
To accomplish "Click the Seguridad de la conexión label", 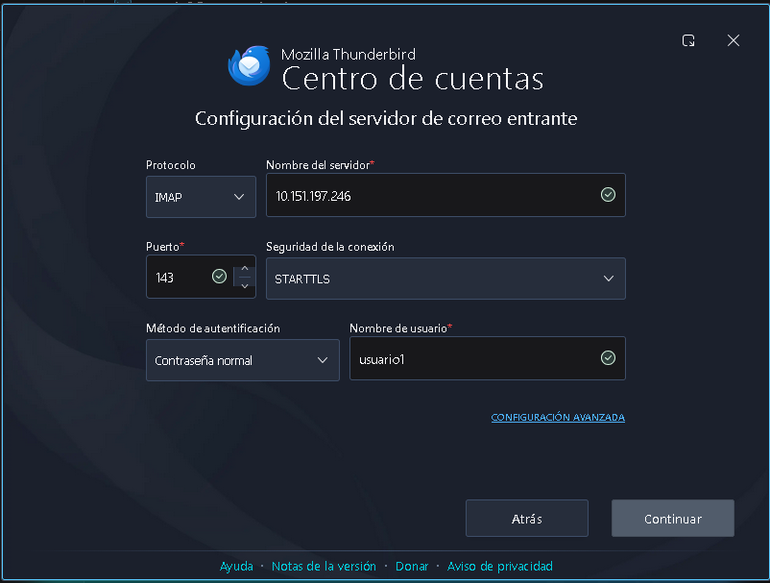I will coord(330,247).
